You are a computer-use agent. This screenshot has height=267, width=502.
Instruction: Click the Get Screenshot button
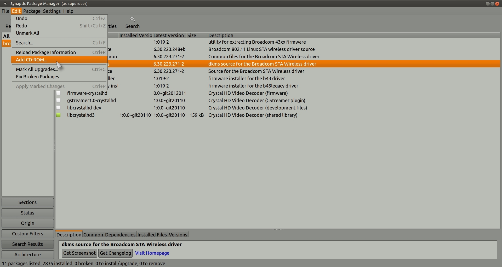pos(79,253)
